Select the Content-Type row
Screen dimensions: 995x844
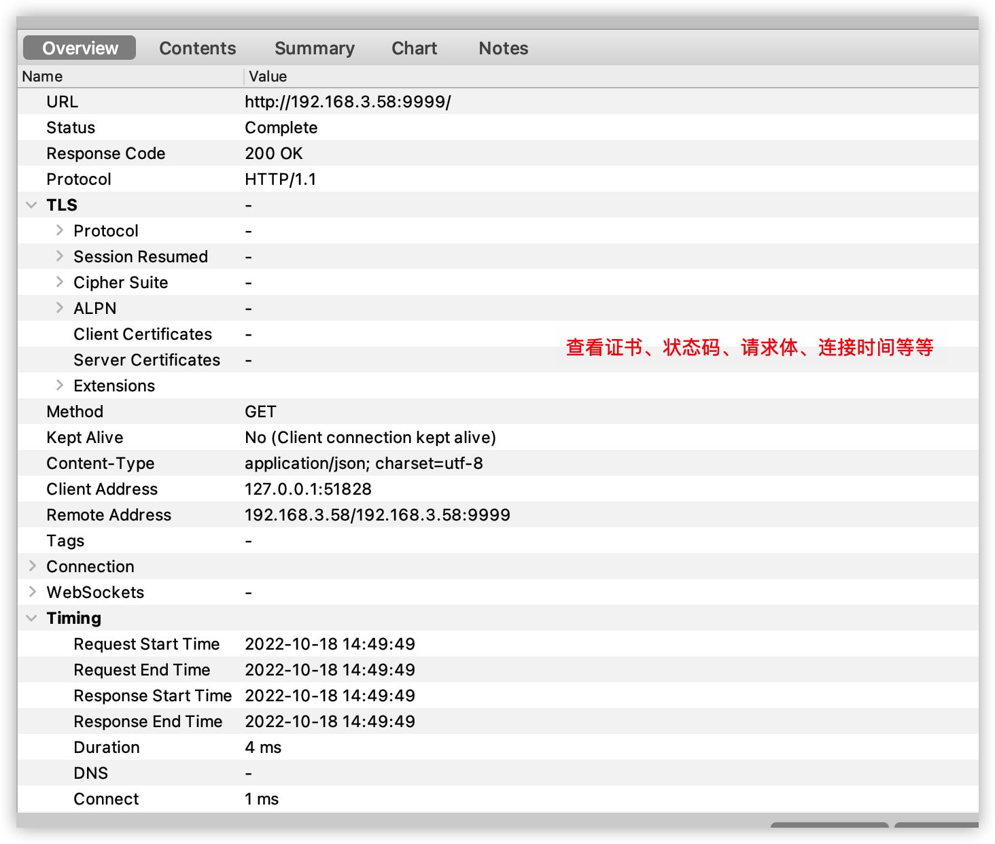(497, 463)
